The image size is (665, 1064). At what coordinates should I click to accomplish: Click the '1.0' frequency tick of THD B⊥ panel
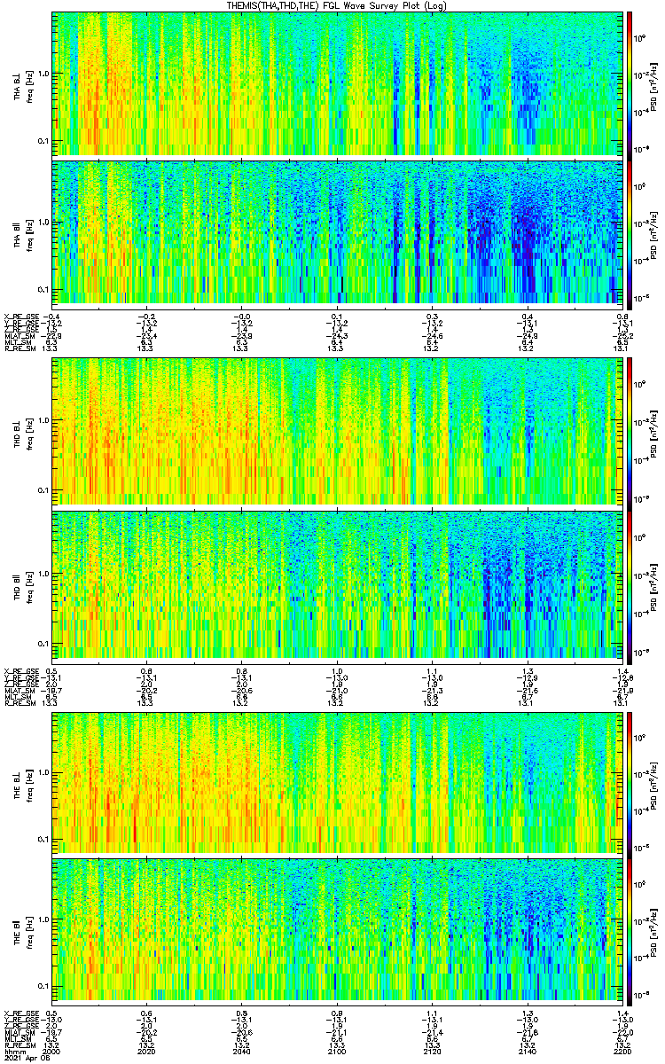[43, 420]
